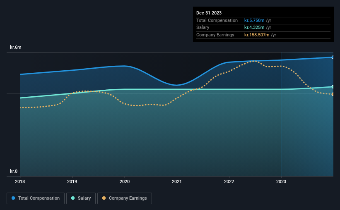Click the 2022 x-axis label
Viewport: 340px width, 210px height.
tap(229, 181)
